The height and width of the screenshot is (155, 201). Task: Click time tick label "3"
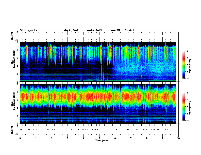click(x=68, y=138)
